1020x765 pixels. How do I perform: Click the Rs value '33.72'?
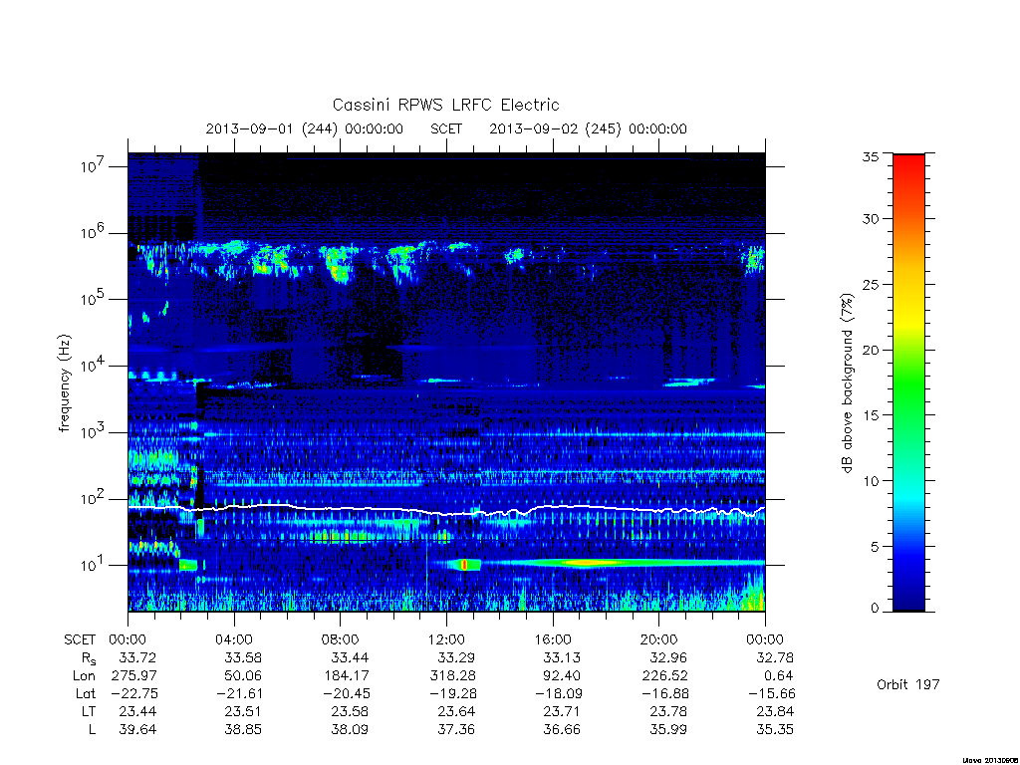137,657
